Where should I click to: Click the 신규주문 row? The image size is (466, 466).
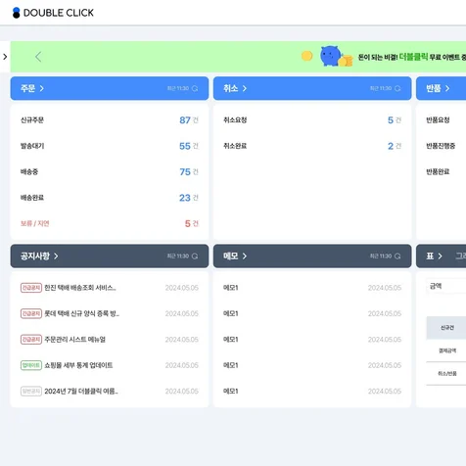pos(110,120)
